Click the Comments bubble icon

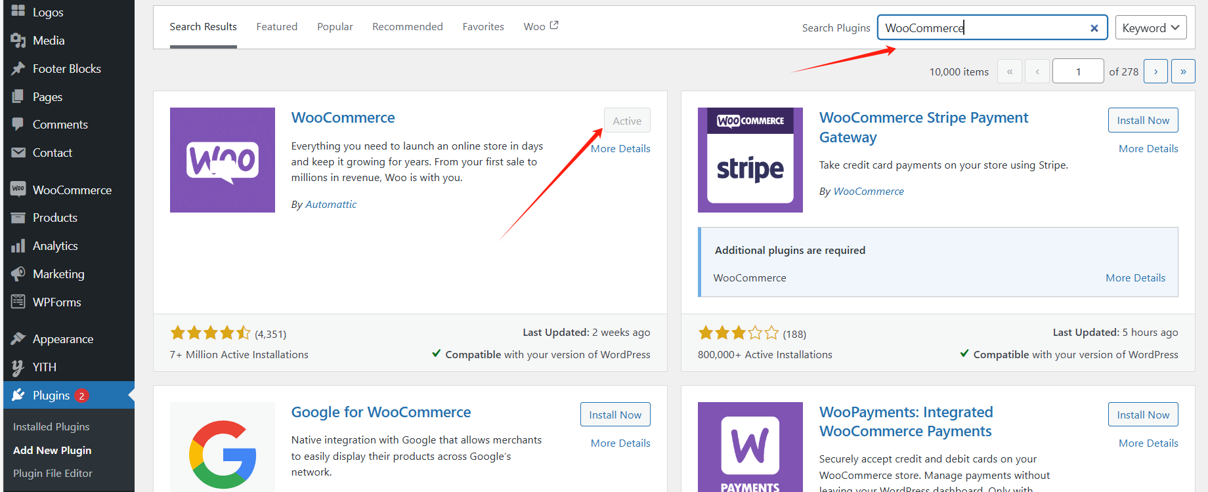coord(18,124)
